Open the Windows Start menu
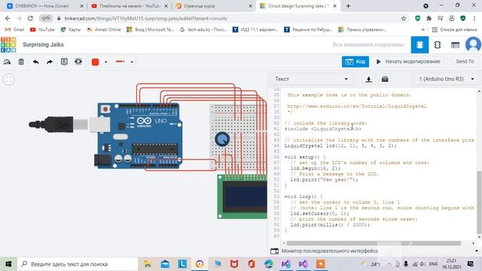The width and height of the screenshot is (482, 271). [x=8, y=264]
